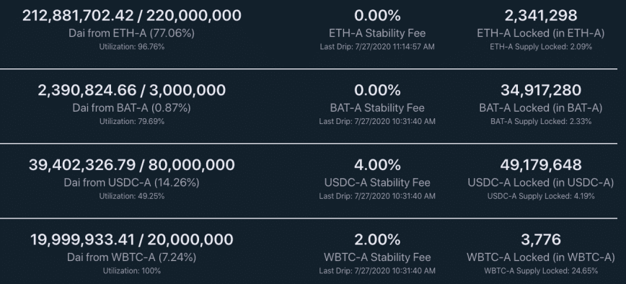Select the Dai from WBTC-A (7.24%) label
This screenshot has width=626, height=284.
click(131, 257)
